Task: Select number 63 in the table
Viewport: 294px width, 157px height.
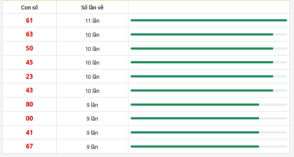Action: click(29, 34)
